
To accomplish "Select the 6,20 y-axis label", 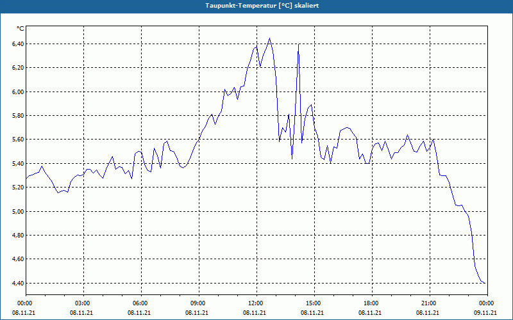I will click(x=18, y=68).
